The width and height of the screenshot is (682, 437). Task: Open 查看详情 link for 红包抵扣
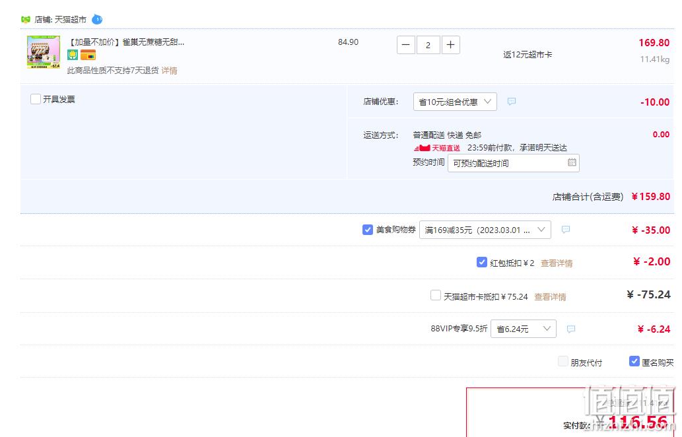coord(557,263)
